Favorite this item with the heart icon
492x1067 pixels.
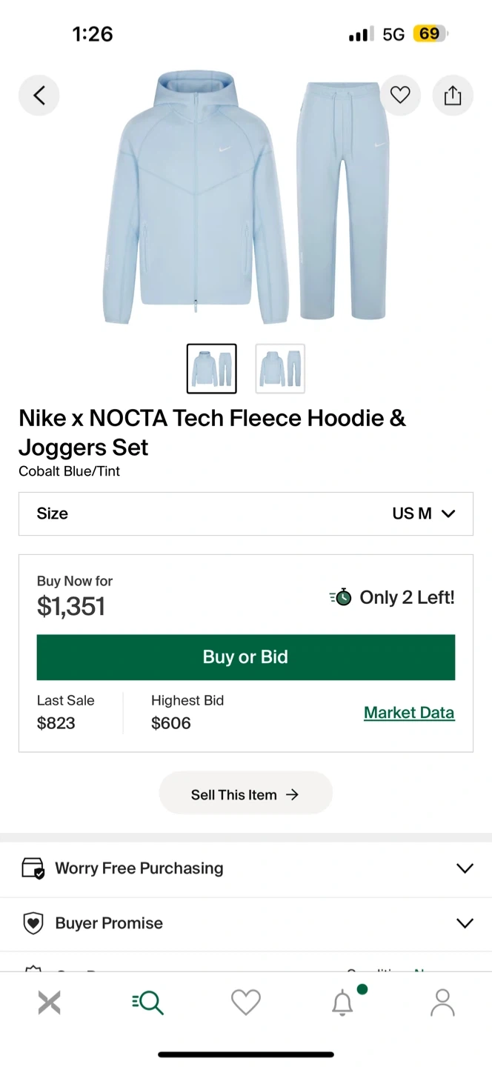pyautogui.click(x=400, y=96)
